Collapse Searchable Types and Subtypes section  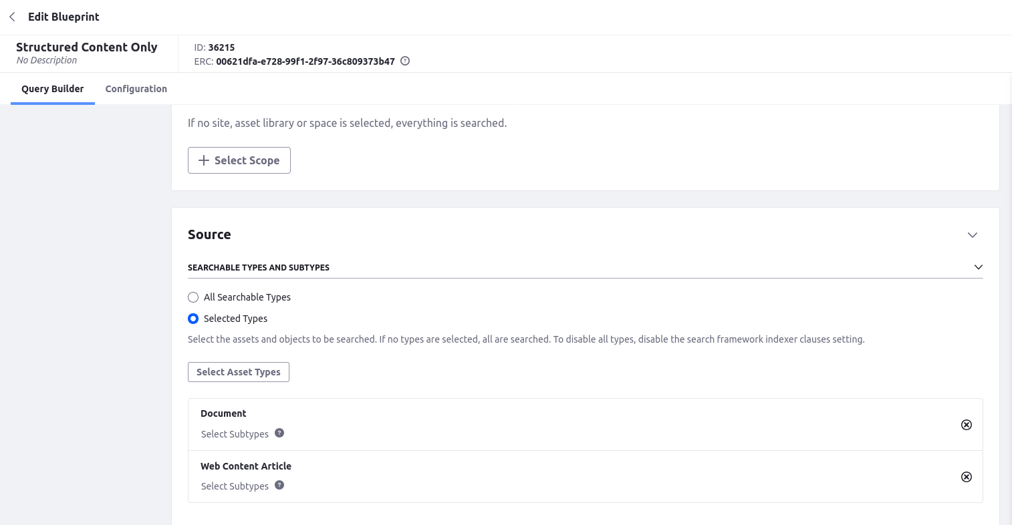979,267
